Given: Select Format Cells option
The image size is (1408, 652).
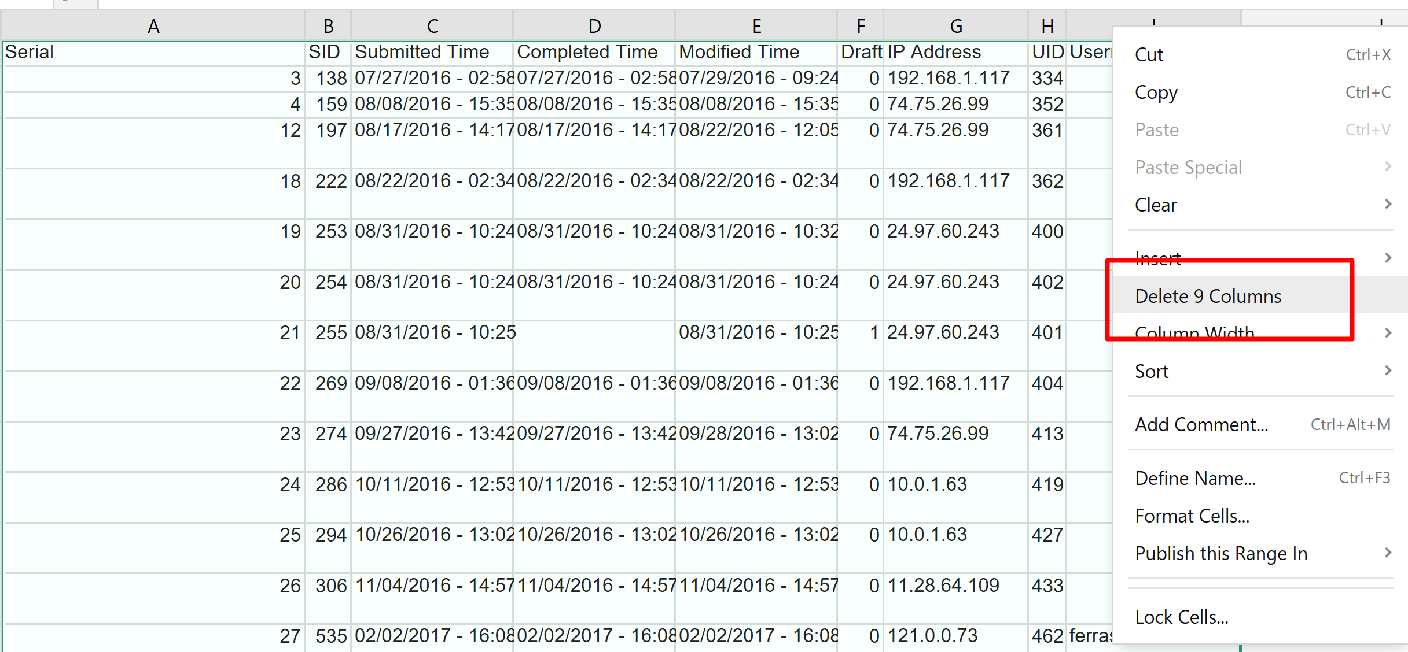Looking at the screenshot, I should pos(1192,516).
